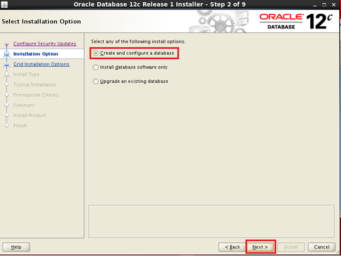341x256 pixels.
Task: Select the Installation Option step
Action: tap(36, 54)
